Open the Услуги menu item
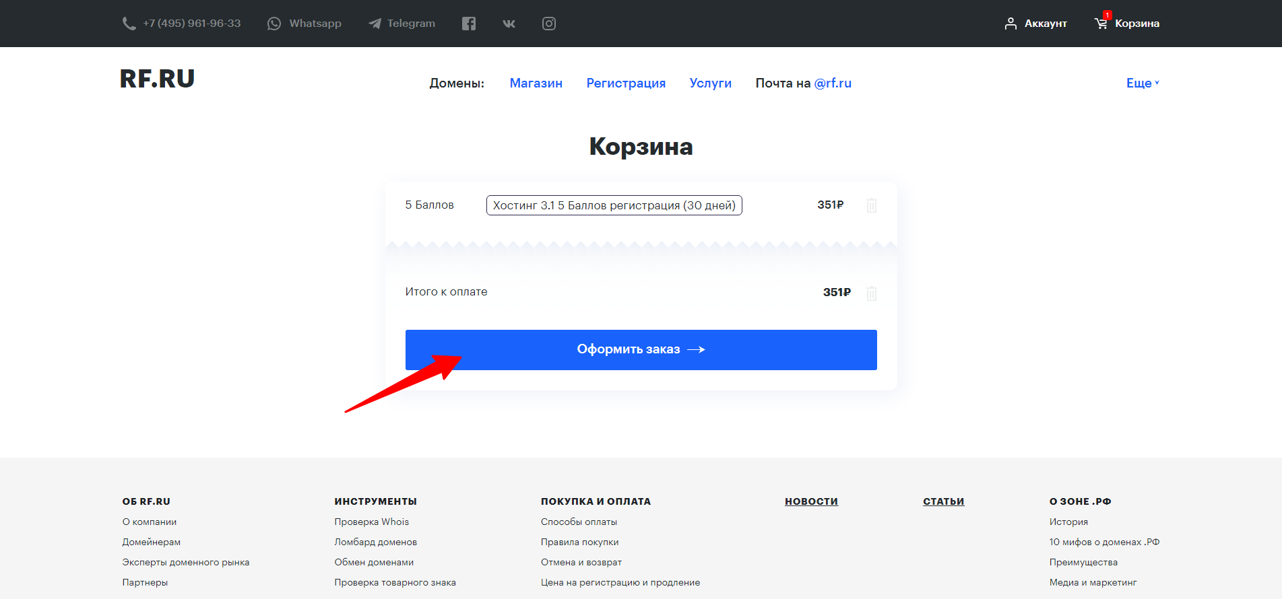Viewport: 1282px width, 599px height. coord(710,83)
